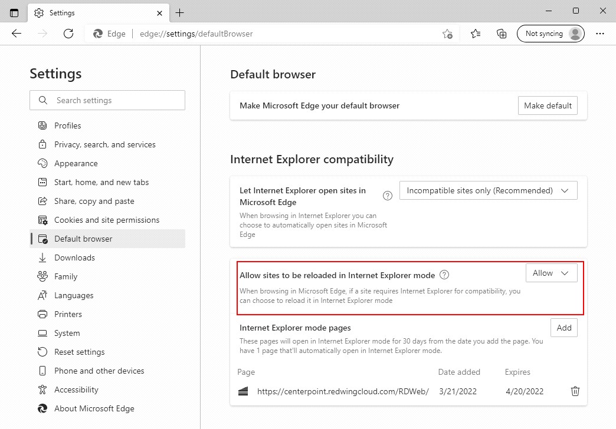Open Printers settings

107,314
